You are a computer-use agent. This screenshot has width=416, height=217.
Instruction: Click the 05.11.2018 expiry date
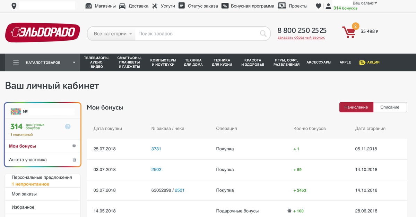point(366,149)
